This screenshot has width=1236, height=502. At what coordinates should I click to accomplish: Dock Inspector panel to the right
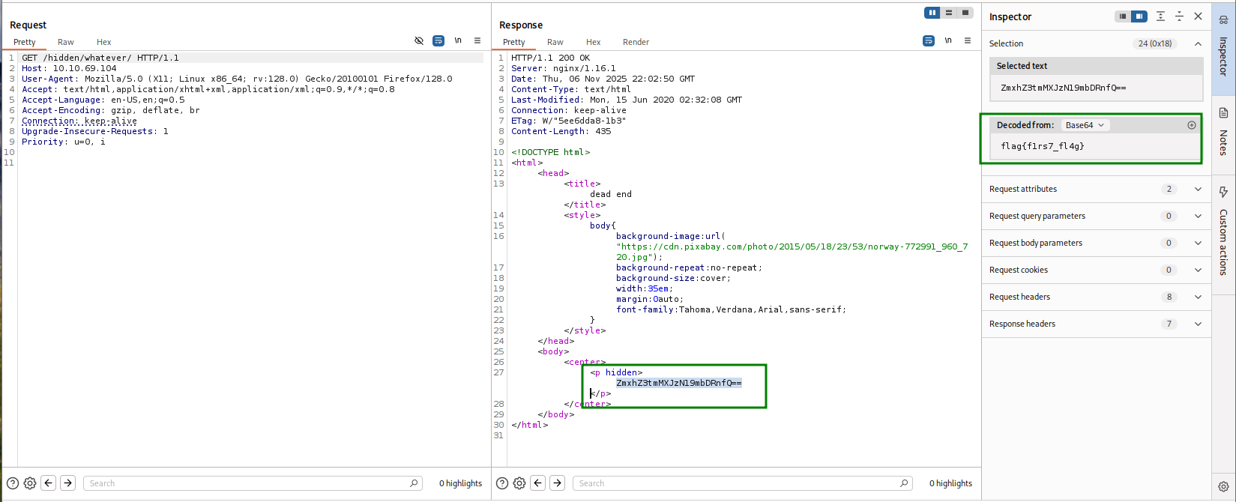[1139, 16]
